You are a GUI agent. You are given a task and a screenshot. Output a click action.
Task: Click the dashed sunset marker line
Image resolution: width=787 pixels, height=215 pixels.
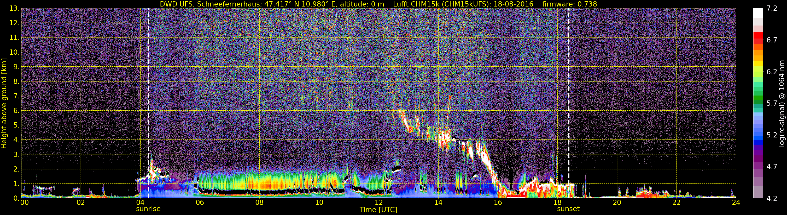(x=569, y=103)
